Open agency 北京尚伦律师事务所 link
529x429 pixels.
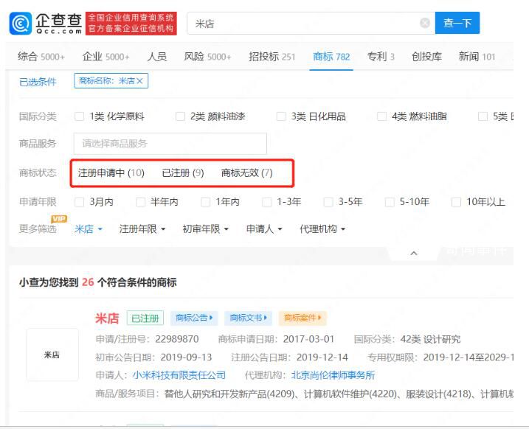[x=333, y=375]
